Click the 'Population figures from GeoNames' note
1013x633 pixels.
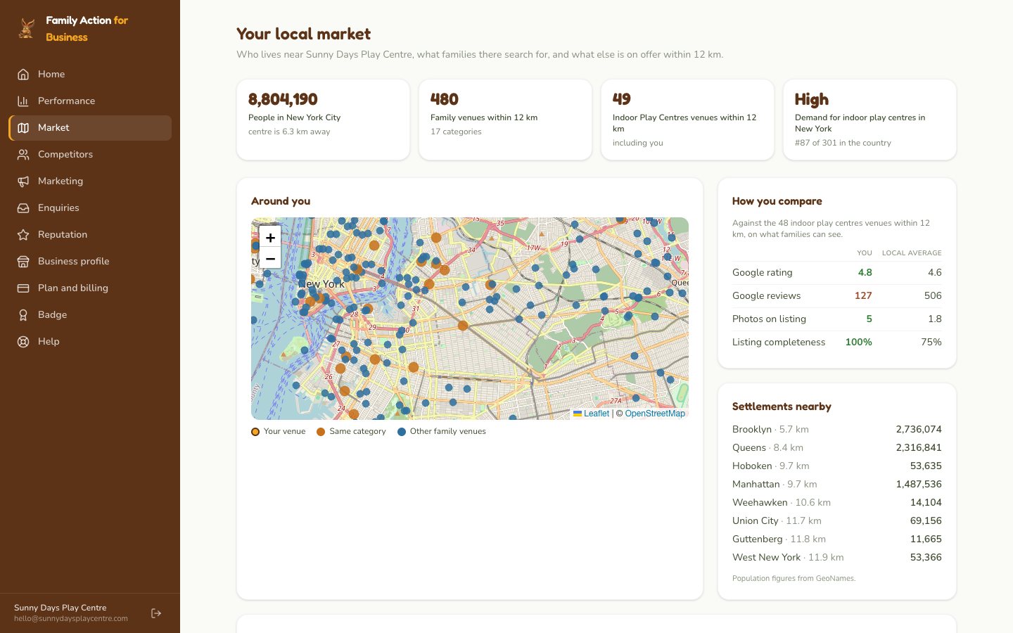click(x=794, y=578)
